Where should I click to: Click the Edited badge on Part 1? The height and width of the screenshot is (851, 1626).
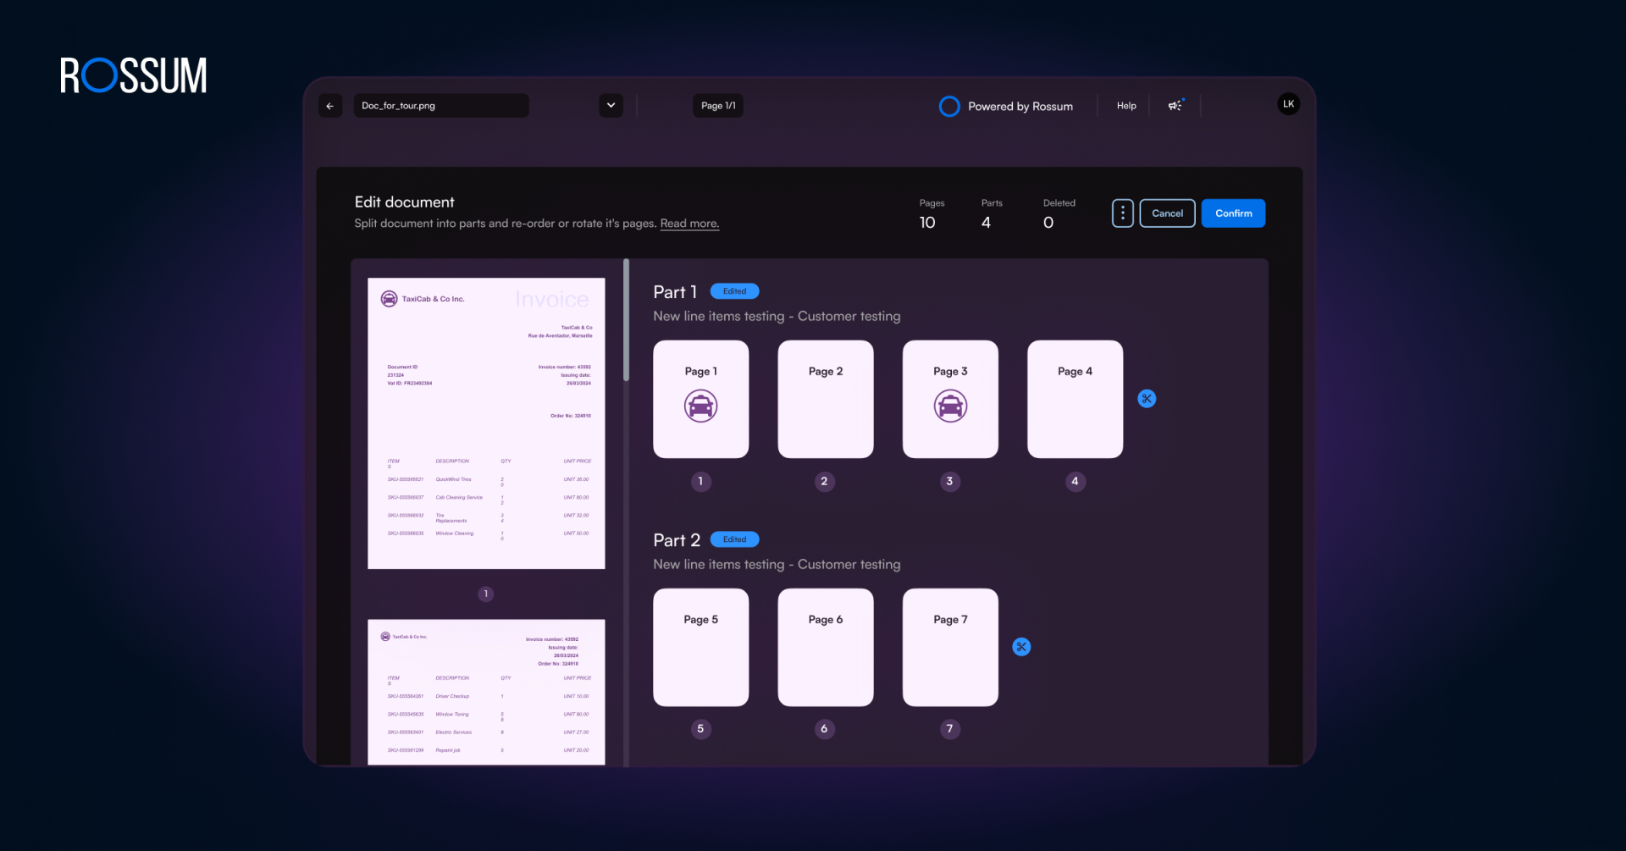tap(733, 290)
